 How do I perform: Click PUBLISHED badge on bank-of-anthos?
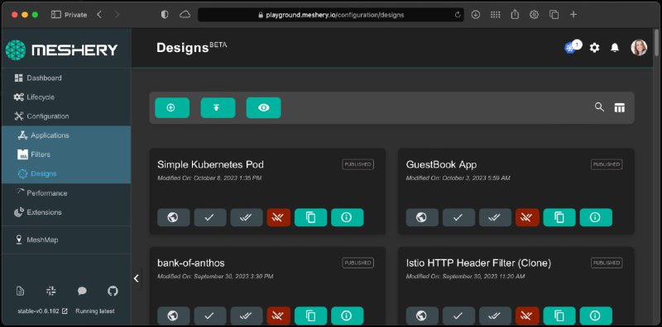358,263
